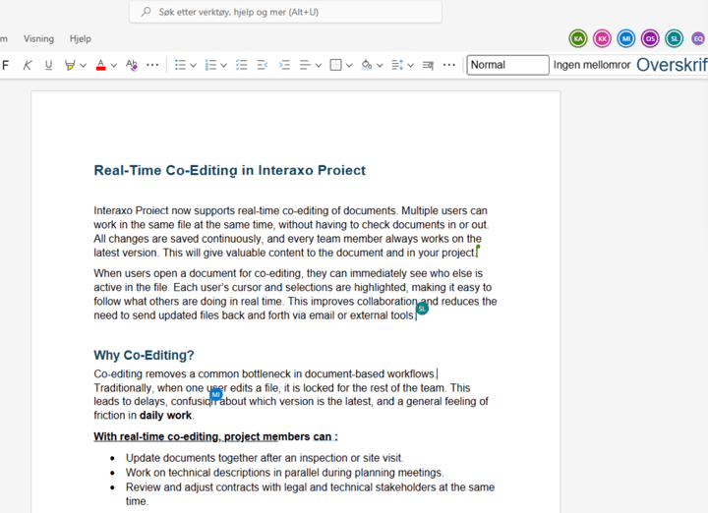Open the highlight color dropdown arrow
This screenshot has width=708, height=513.
click(83, 66)
